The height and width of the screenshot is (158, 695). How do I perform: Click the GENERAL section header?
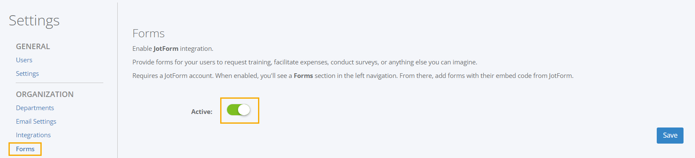tap(33, 47)
